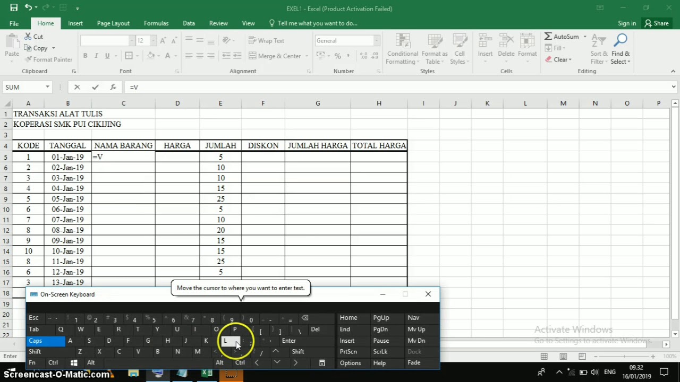Screen dimensions: 680x382
Task: Open the Customize Quick Access Toolbar dropdown
Action: (77, 8)
